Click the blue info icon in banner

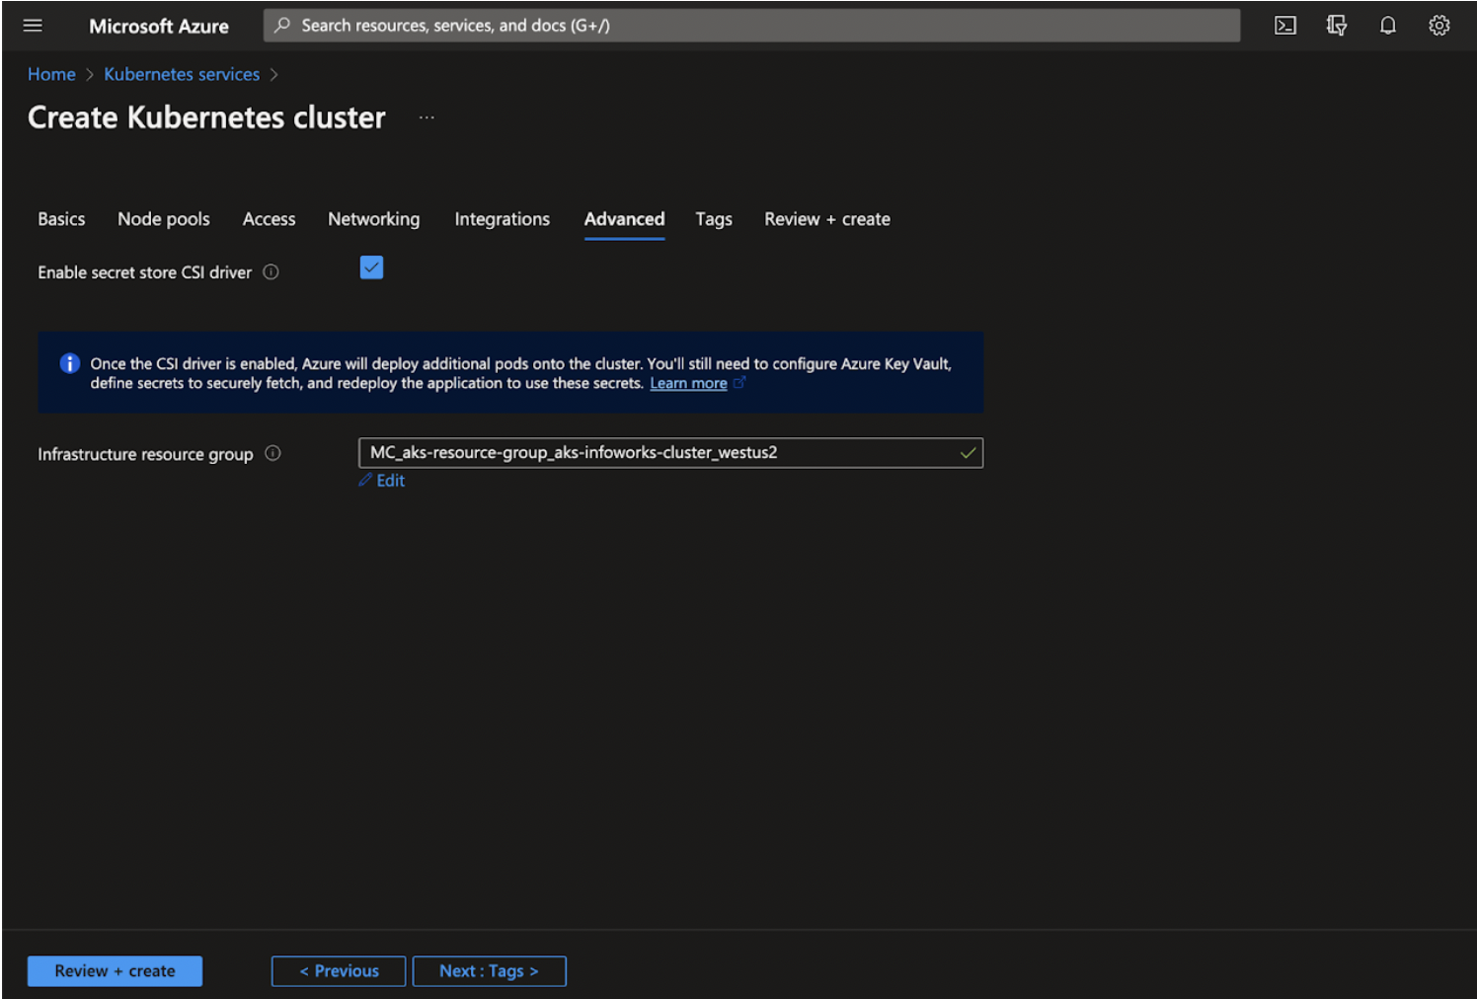(69, 363)
